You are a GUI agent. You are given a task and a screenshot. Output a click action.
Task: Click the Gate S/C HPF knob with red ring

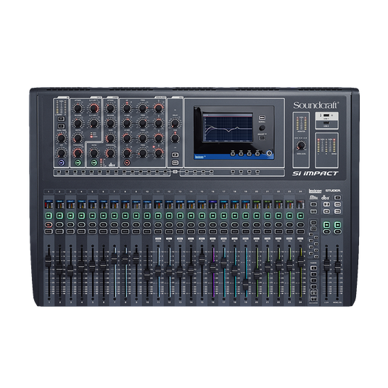tap(94, 108)
